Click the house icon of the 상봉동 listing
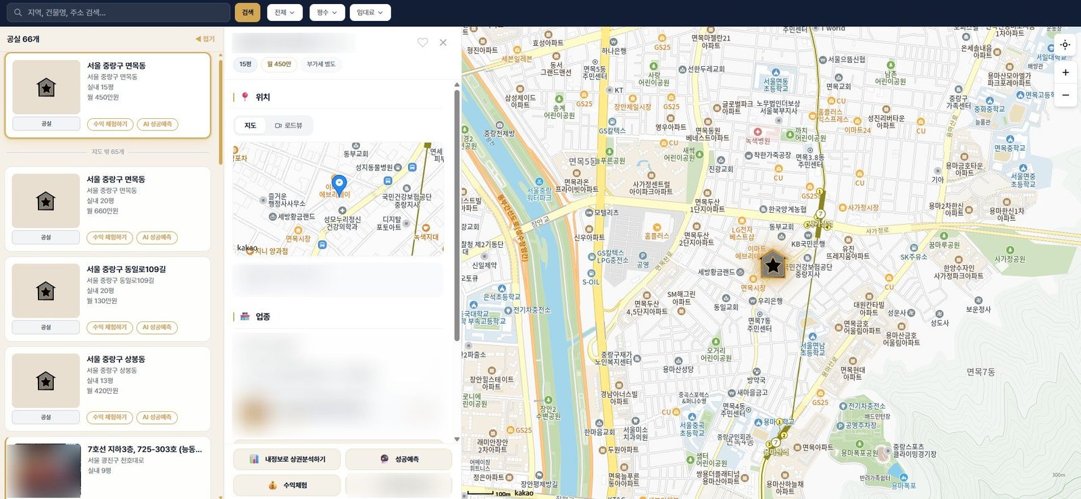This screenshot has height=499, width=1081. point(46,381)
